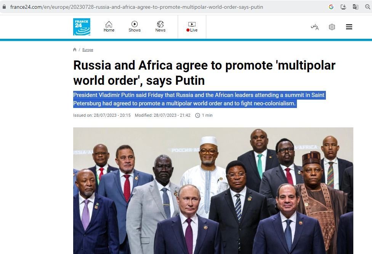Click the zoom magnifier icon in address bar
This screenshot has height=254, width=372.
tap(368, 7)
